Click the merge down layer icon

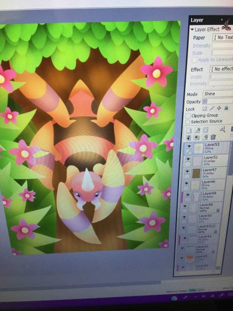point(197,137)
